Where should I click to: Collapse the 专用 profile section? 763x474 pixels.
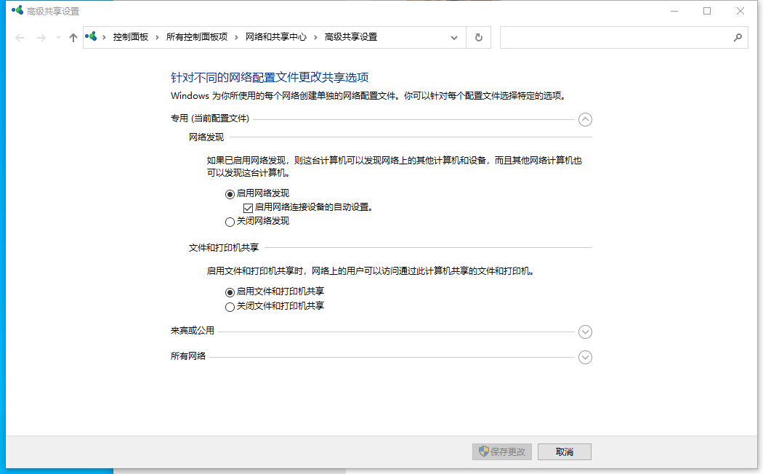(585, 120)
